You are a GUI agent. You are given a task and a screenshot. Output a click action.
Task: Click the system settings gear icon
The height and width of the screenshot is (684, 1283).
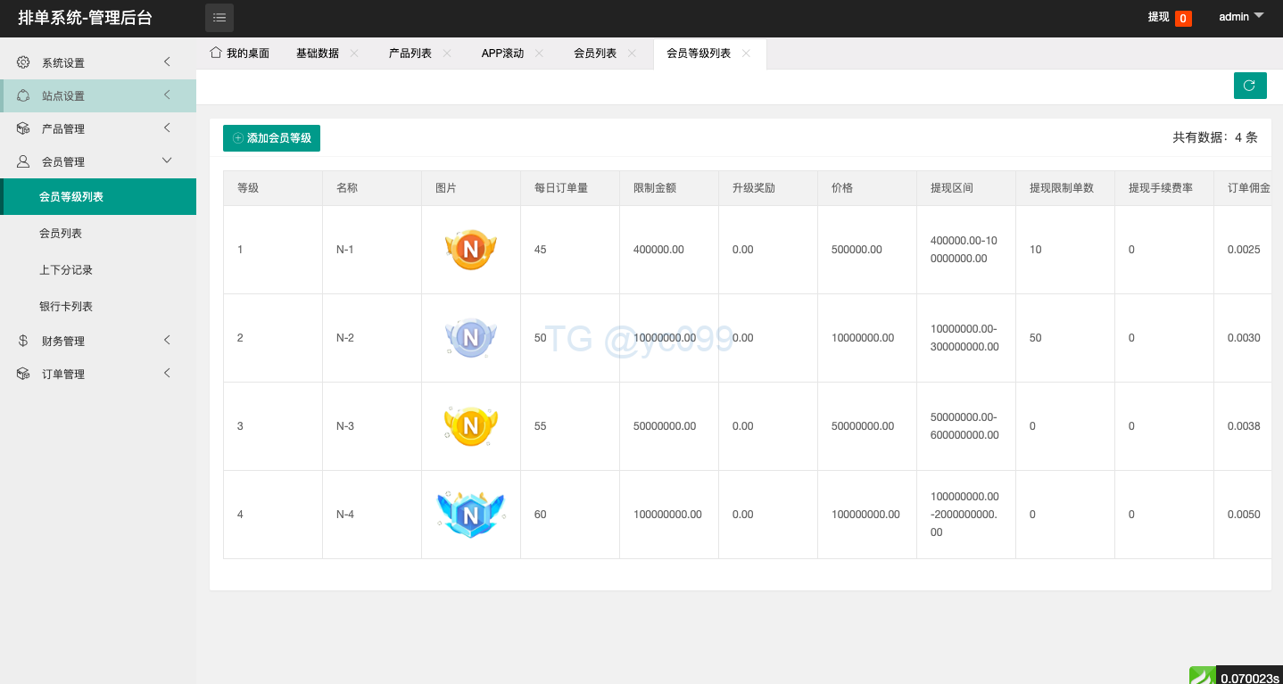coord(23,62)
